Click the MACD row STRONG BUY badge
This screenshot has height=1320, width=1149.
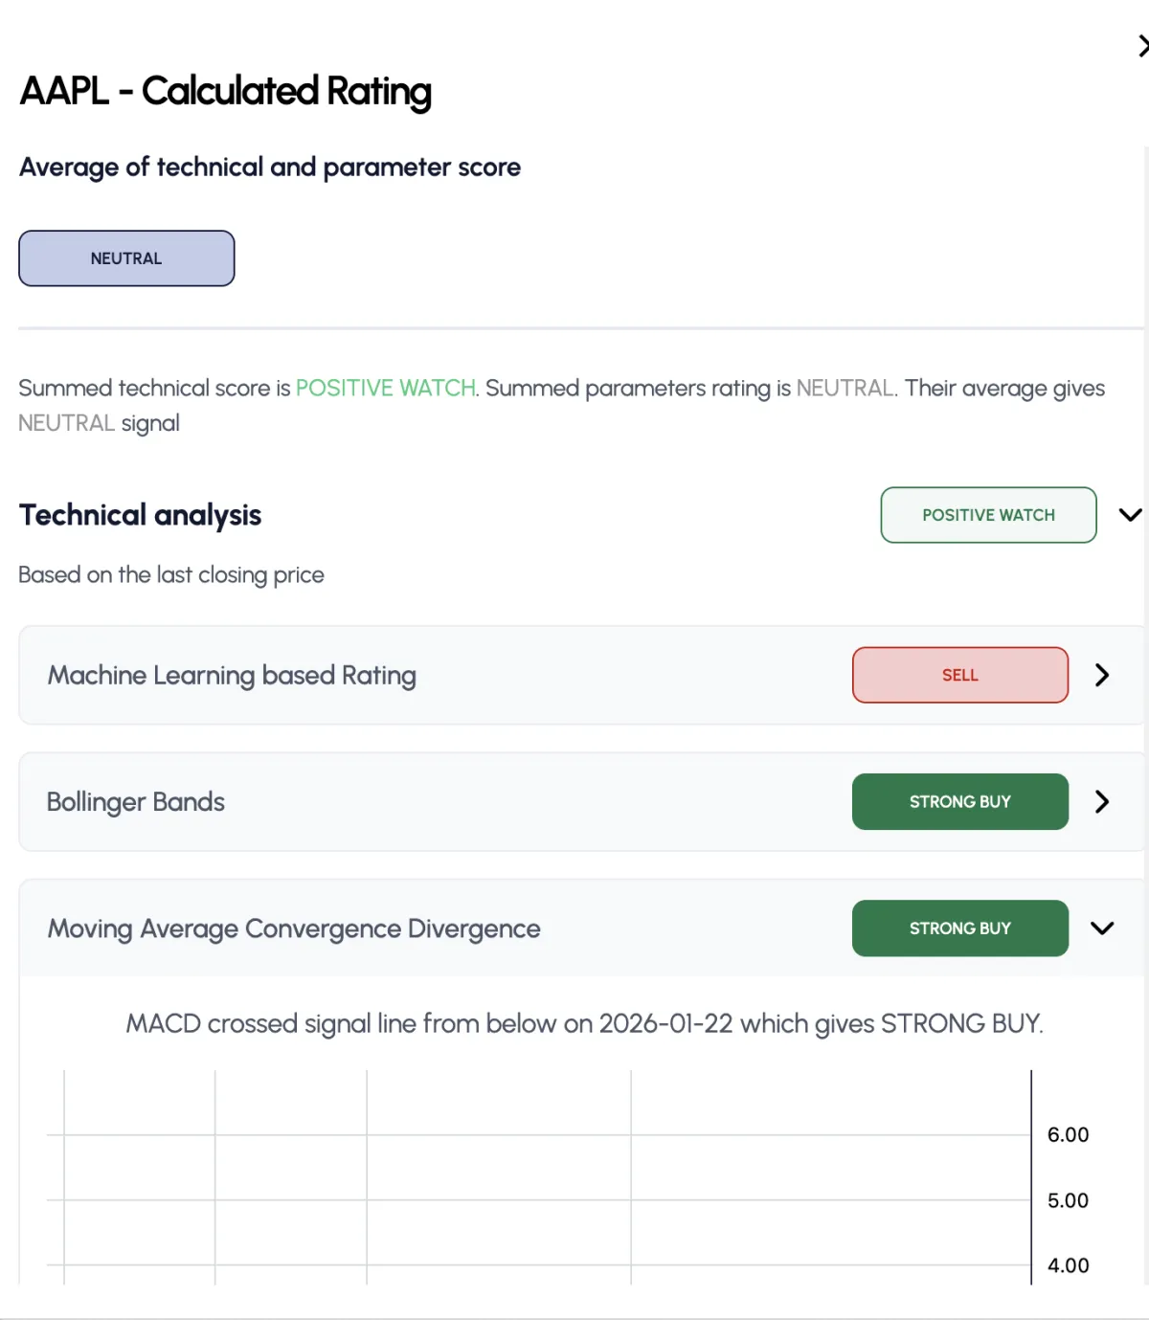(x=959, y=928)
